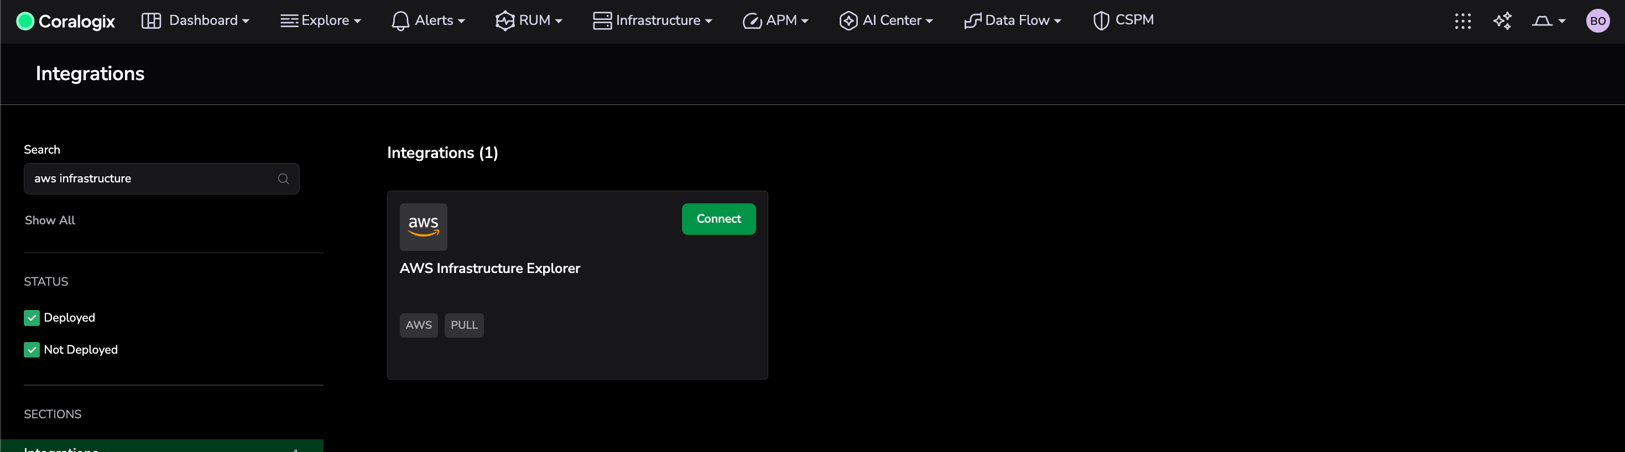The height and width of the screenshot is (452, 1625).
Task: Expand the Alerts dropdown arrow
Action: tap(462, 22)
